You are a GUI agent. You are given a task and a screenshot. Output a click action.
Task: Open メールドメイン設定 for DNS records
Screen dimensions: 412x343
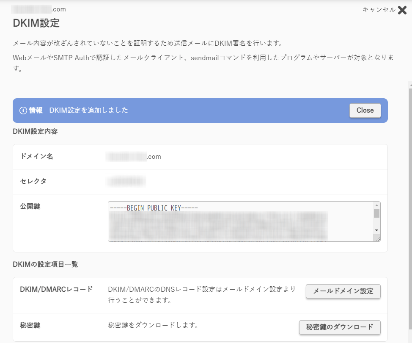pyautogui.click(x=343, y=291)
